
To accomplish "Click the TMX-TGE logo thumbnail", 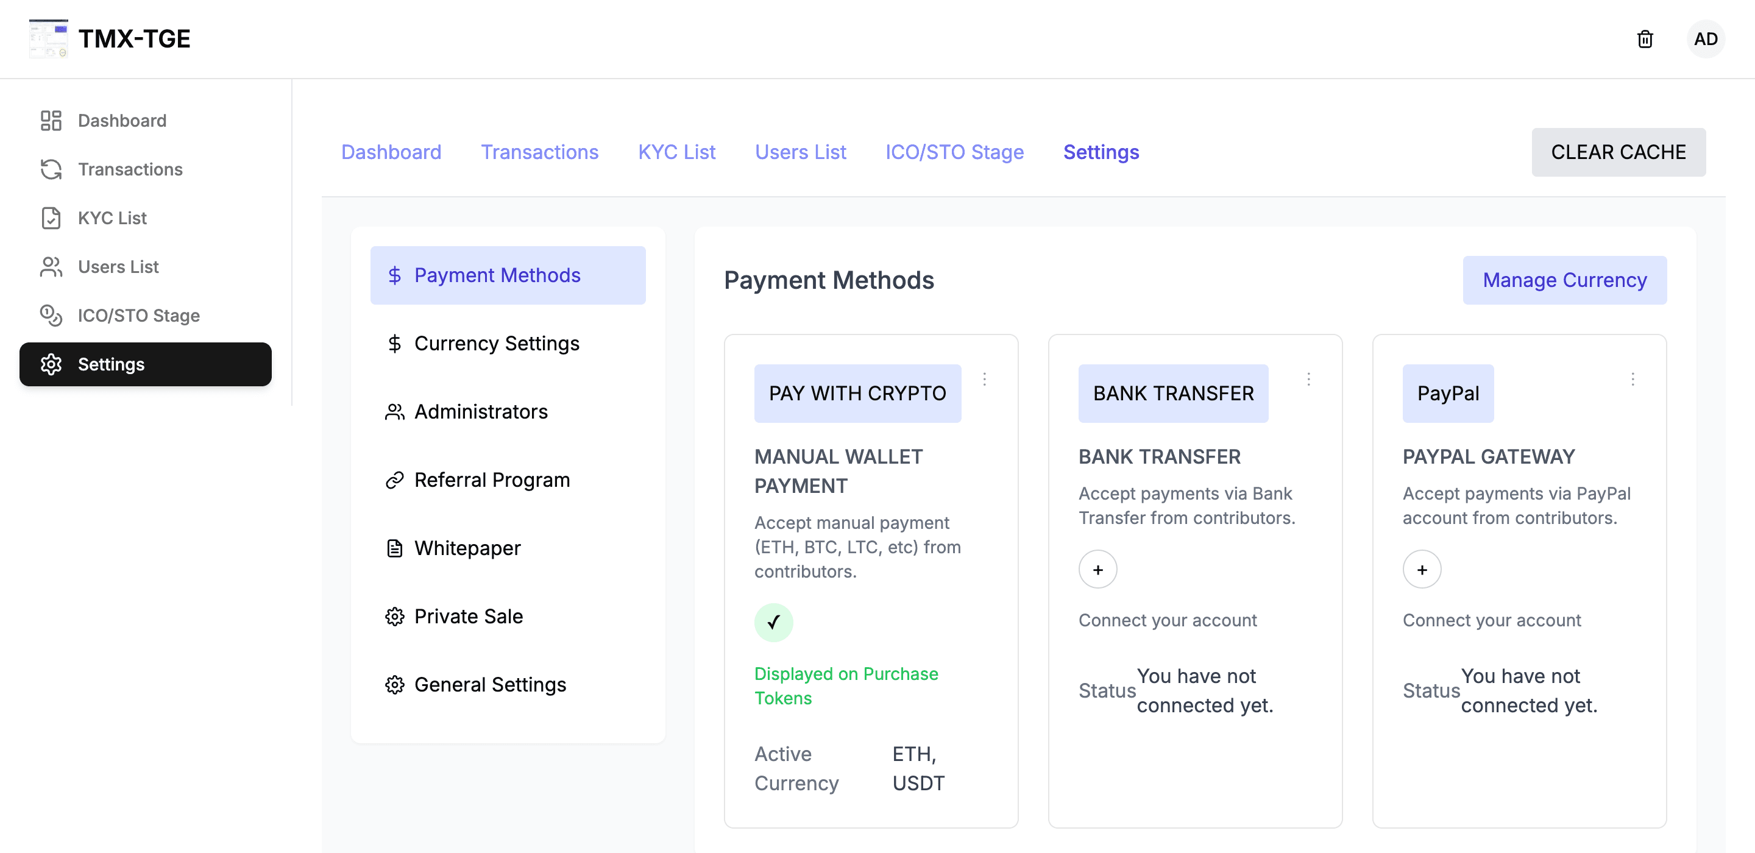I will (48, 39).
